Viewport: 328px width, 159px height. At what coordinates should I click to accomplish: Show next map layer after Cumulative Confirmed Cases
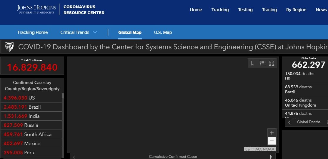point(271,157)
